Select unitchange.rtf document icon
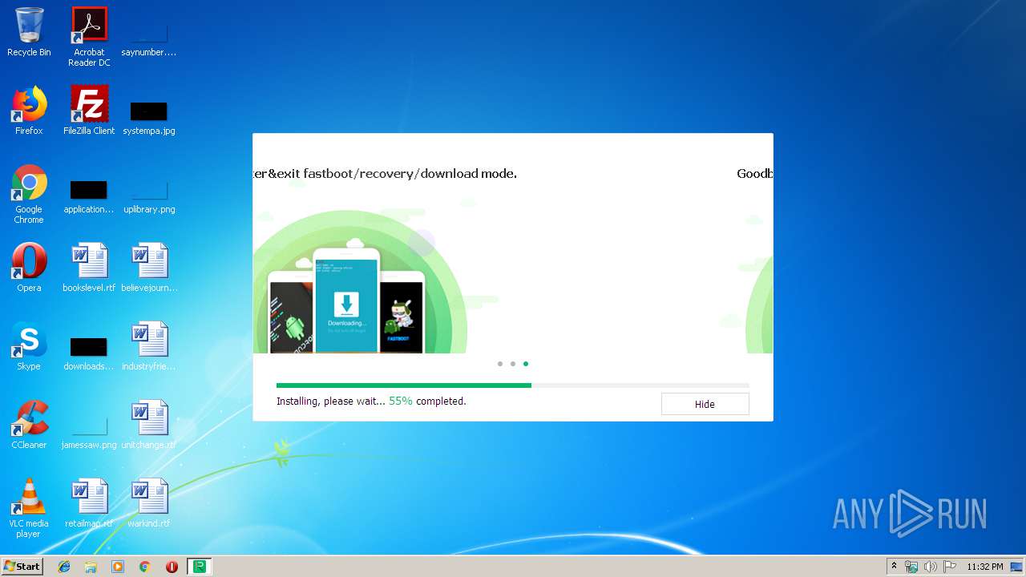Image resolution: width=1026 pixels, height=577 pixels. click(x=149, y=425)
